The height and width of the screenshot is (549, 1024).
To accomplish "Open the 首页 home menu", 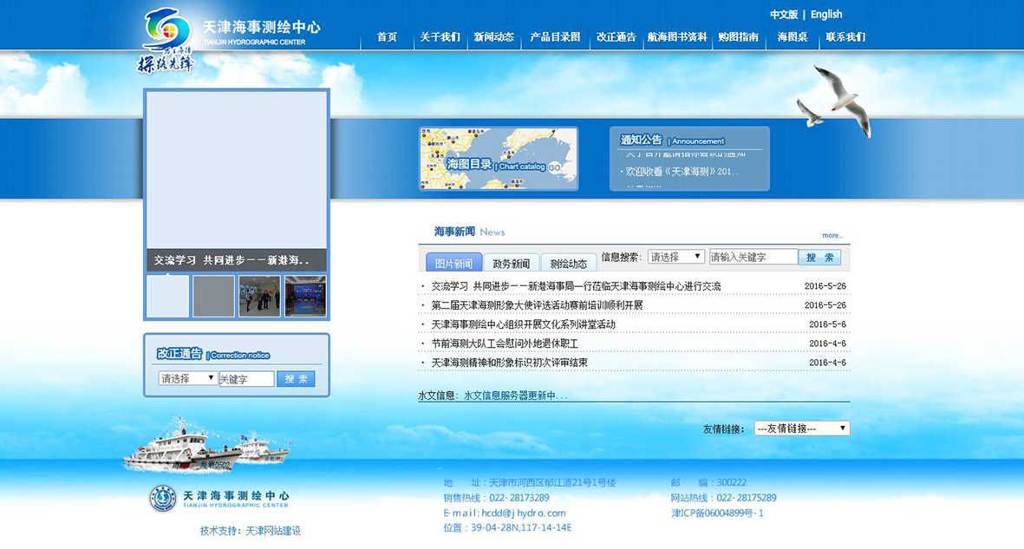I will [387, 37].
